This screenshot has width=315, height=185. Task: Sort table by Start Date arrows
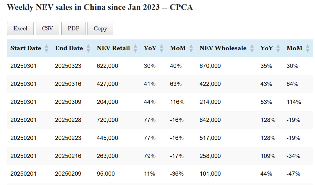pos(46,48)
